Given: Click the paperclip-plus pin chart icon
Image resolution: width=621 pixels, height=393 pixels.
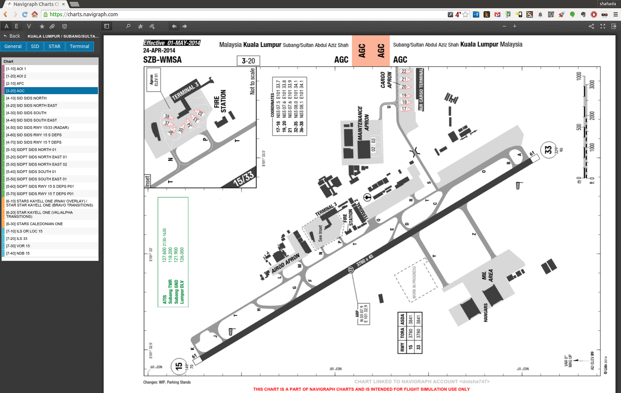Looking at the screenshot, I should (152, 26).
